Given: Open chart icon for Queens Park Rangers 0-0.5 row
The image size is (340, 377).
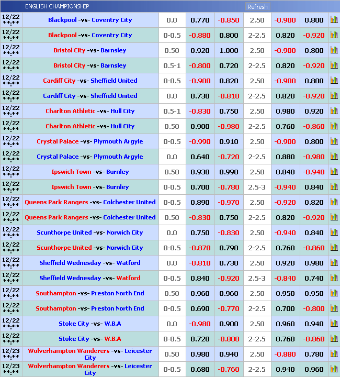Looking at the screenshot, I should [334, 203].
